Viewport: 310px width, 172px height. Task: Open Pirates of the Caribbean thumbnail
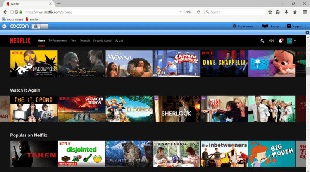[x=81, y=63]
